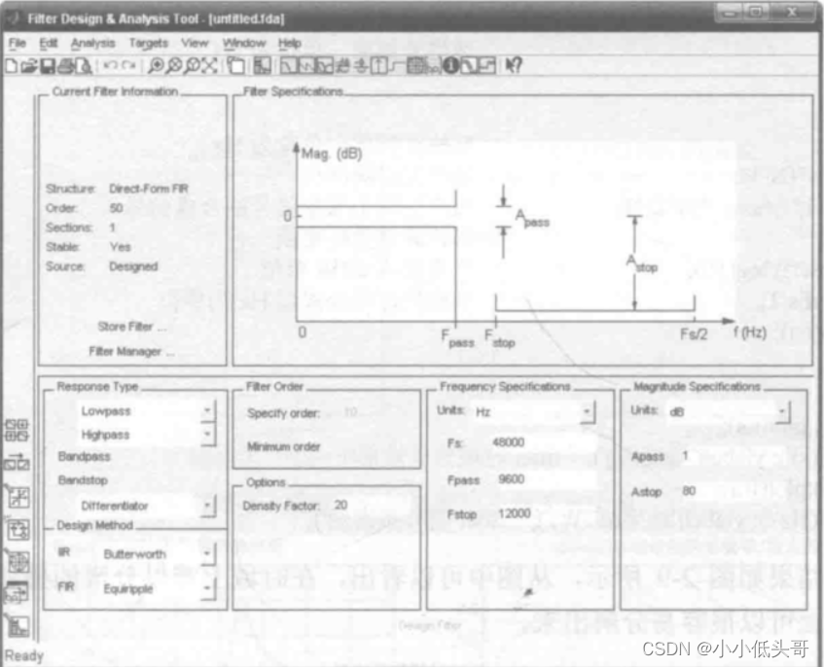Image resolution: width=824 pixels, height=667 pixels.
Task: Select the Specify order option
Action: point(283,413)
